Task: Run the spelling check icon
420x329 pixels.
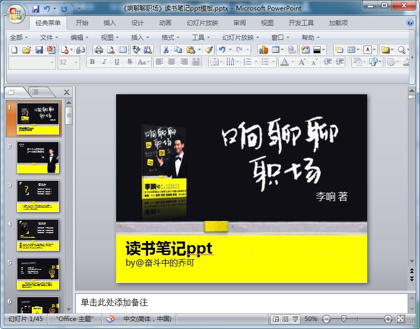Action: click(136, 50)
